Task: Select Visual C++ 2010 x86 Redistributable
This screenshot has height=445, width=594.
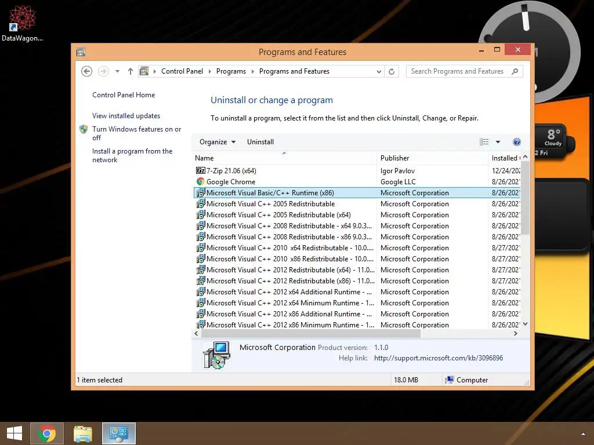Action: [357, 258]
